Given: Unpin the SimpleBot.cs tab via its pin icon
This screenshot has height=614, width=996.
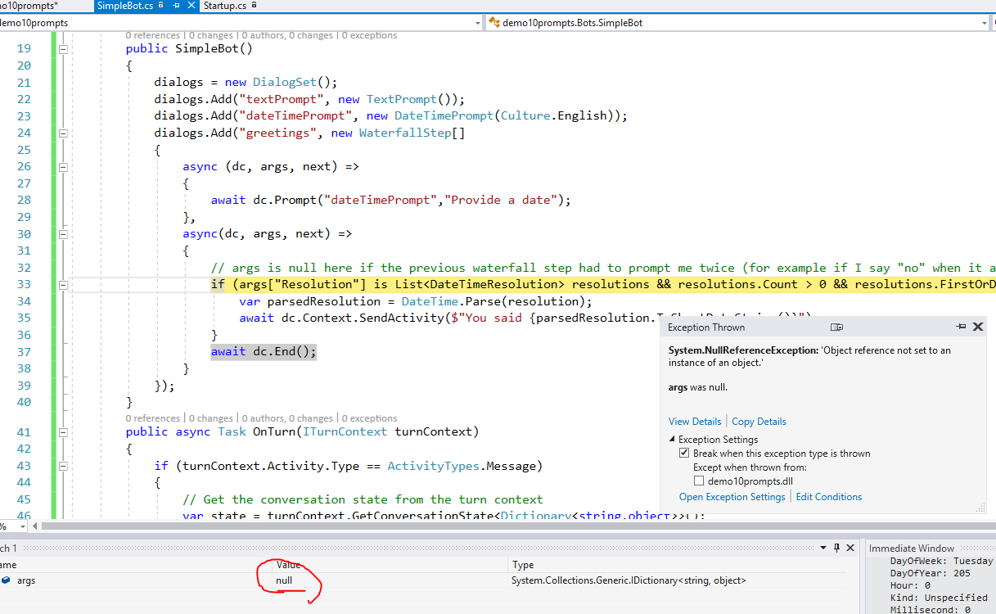Looking at the screenshot, I should [176, 5].
